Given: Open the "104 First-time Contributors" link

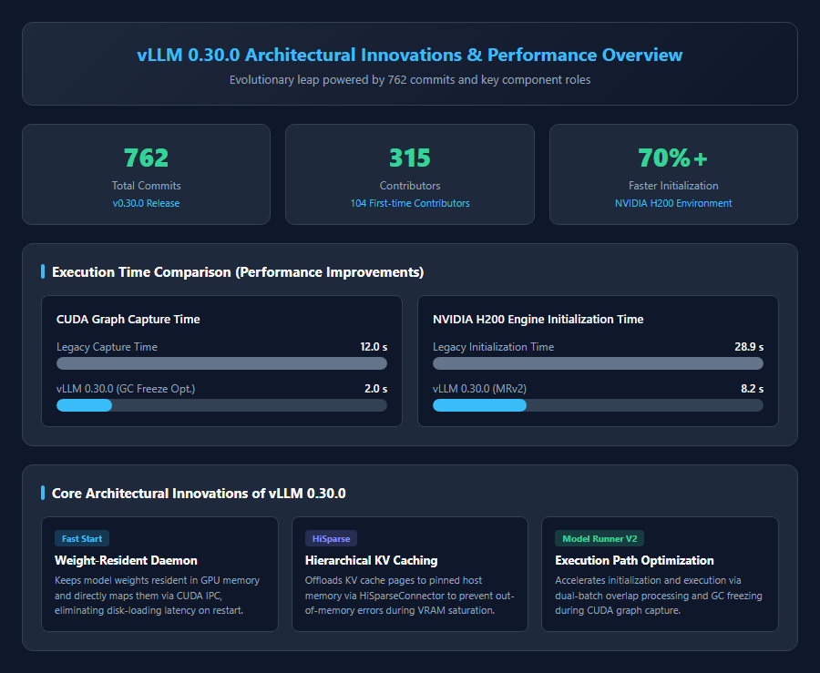Looking at the screenshot, I should pyautogui.click(x=410, y=203).
